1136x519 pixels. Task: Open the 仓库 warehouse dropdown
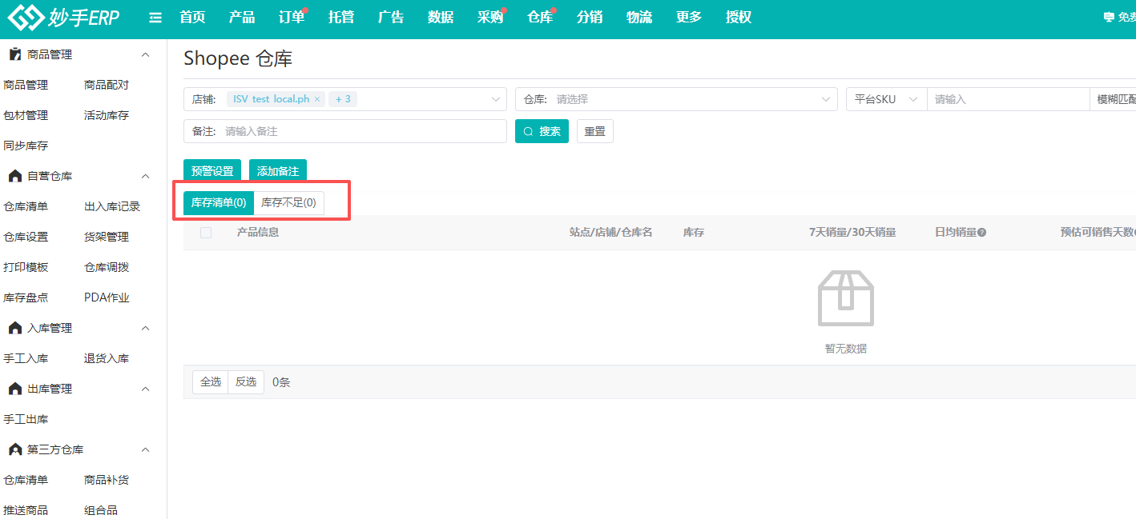(x=676, y=99)
